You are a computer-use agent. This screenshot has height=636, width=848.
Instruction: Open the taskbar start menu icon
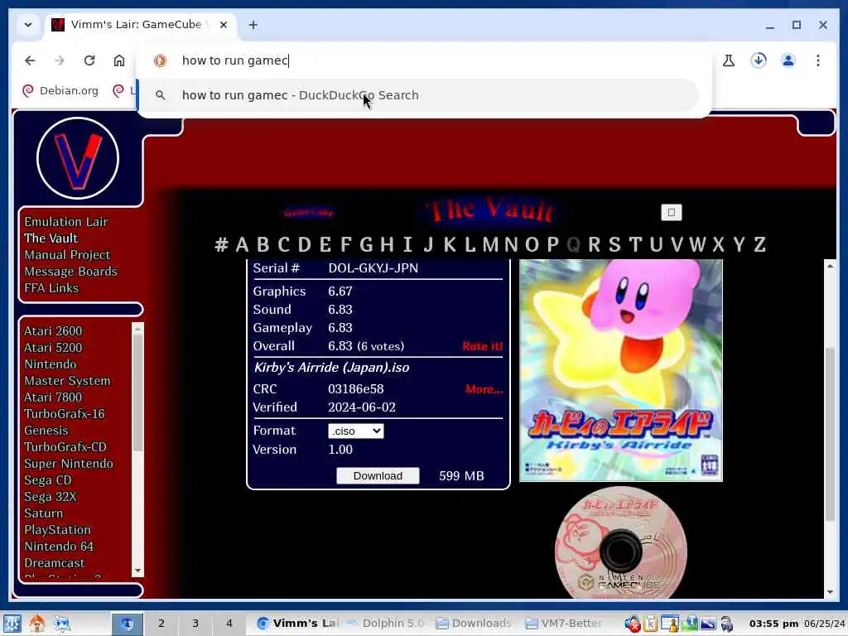pyautogui.click(x=12, y=624)
